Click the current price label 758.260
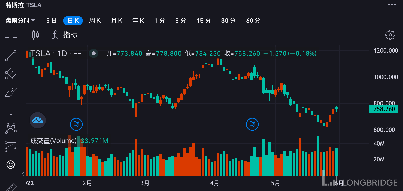The image size is (403, 191). point(384,109)
